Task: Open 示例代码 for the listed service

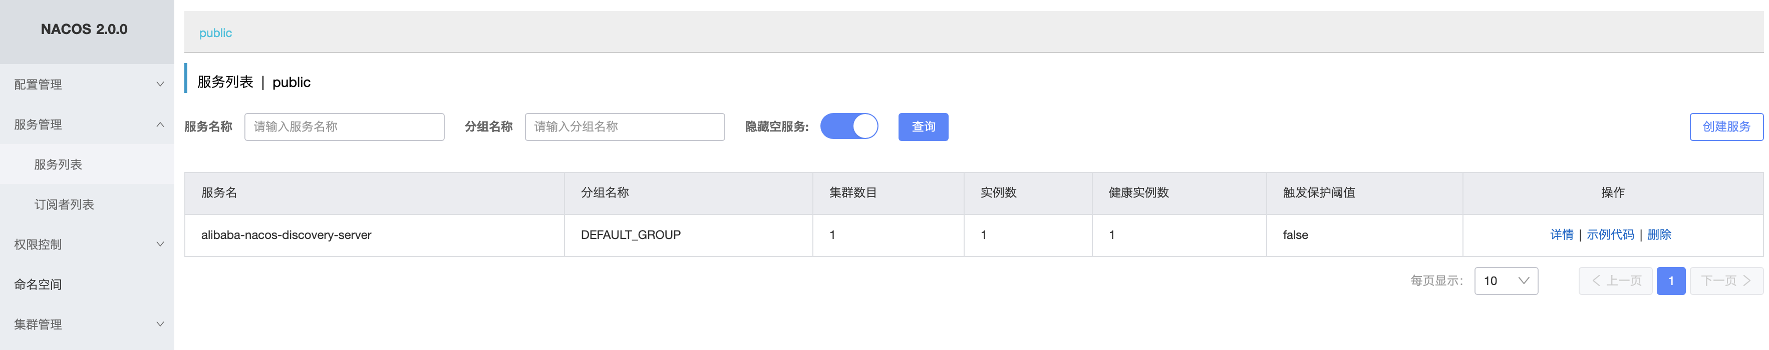Action: point(1610,235)
